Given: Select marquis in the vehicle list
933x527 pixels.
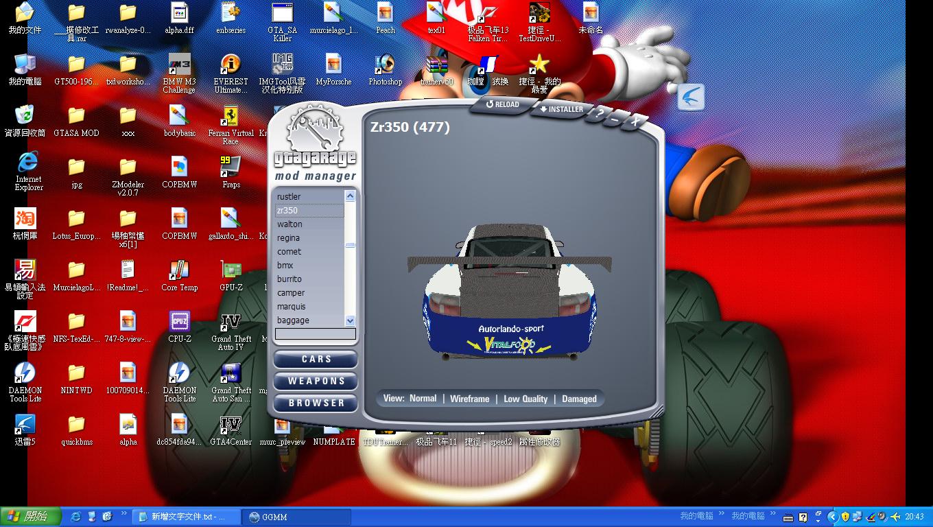Looking at the screenshot, I should 309,307.
